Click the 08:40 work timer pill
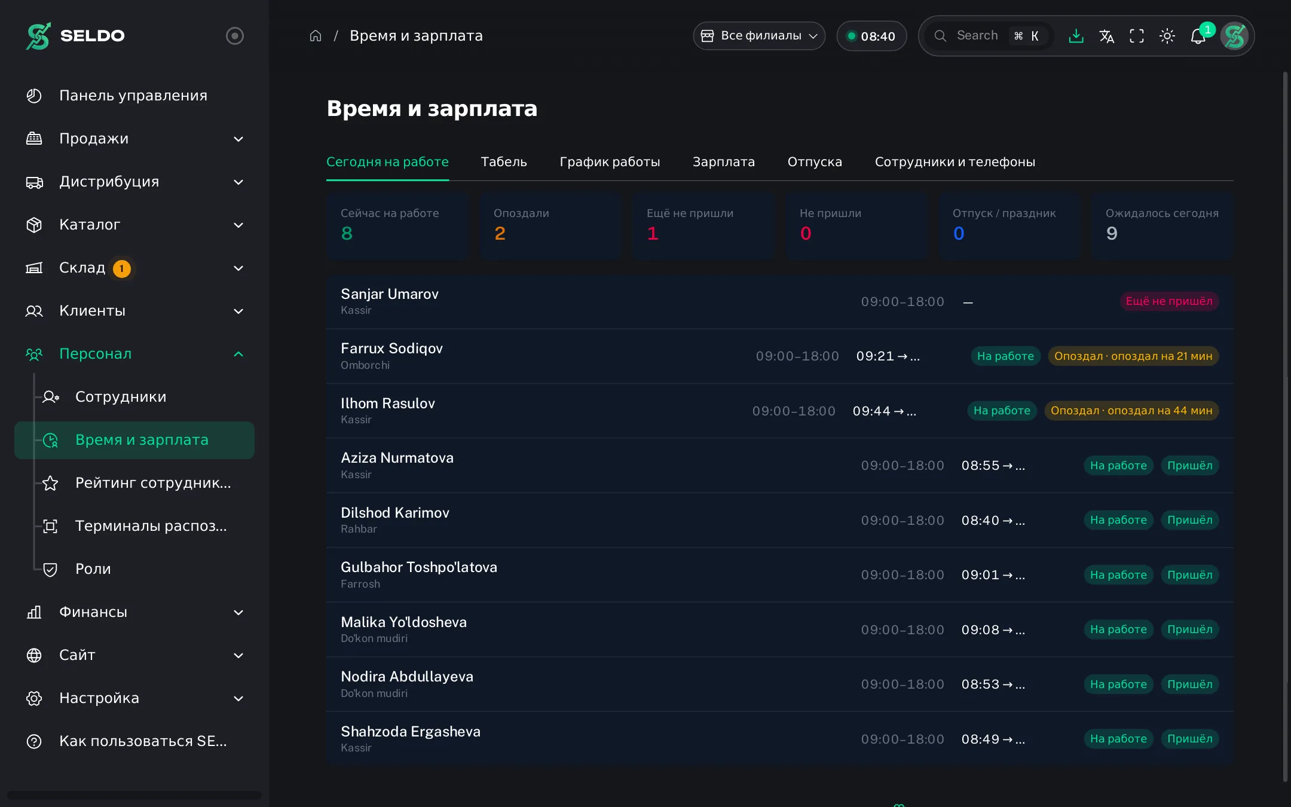Viewport: 1291px width, 807px height. pos(871,36)
